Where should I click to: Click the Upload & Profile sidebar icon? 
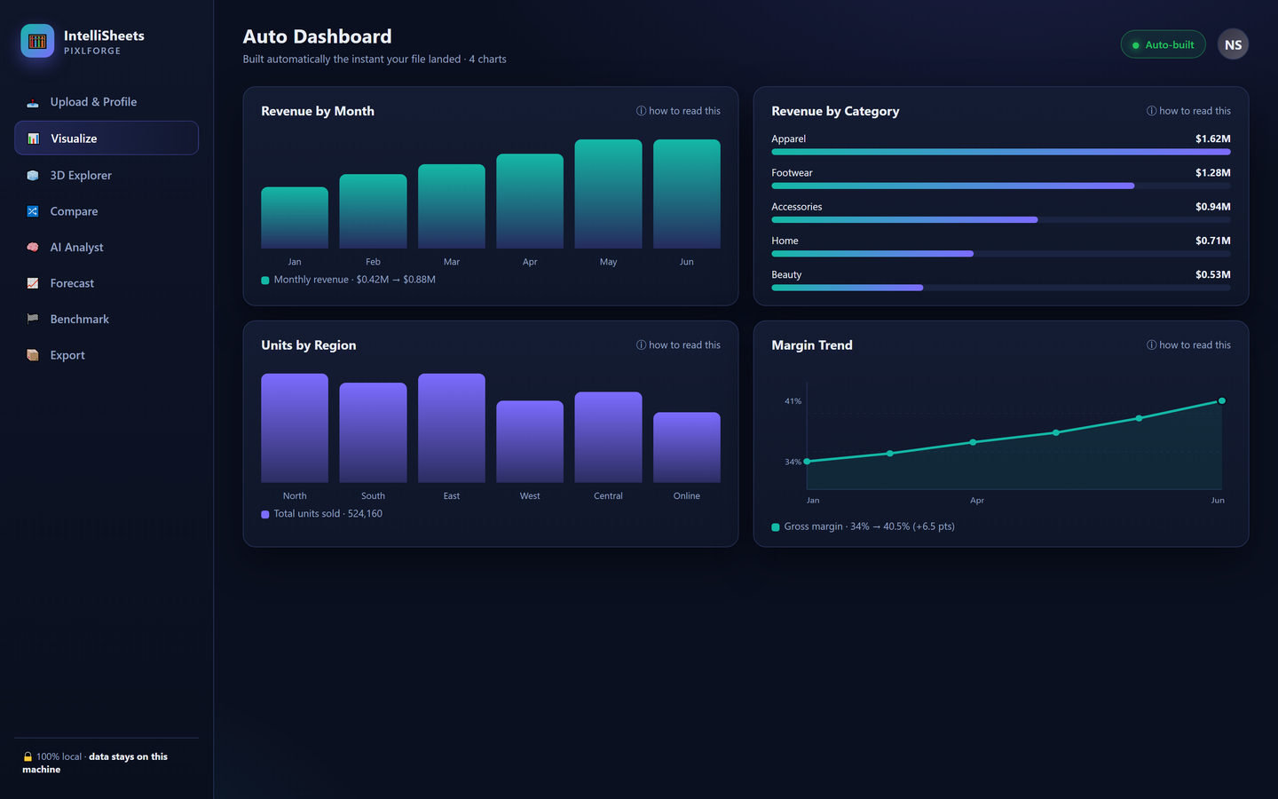click(33, 102)
